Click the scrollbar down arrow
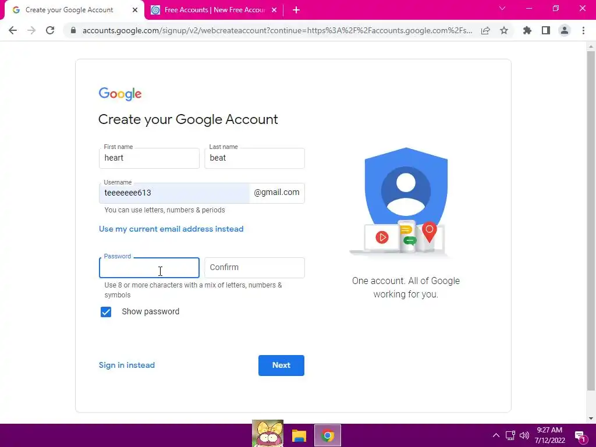The image size is (596, 447). [x=591, y=419]
